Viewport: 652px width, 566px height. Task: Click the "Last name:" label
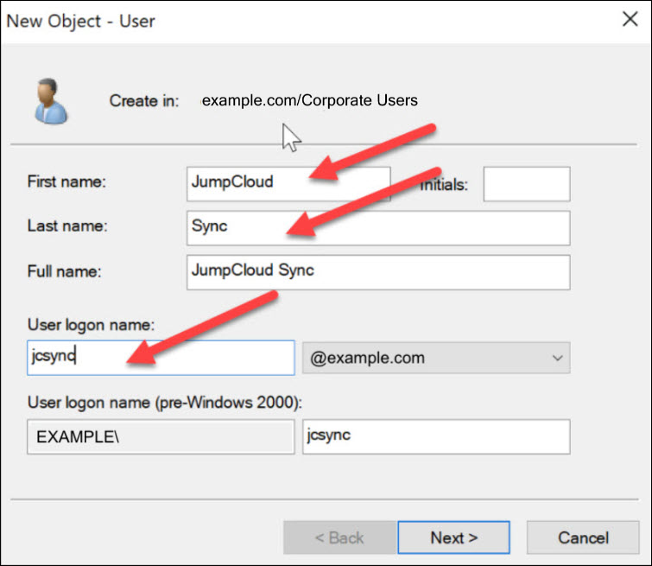tap(65, 227)
